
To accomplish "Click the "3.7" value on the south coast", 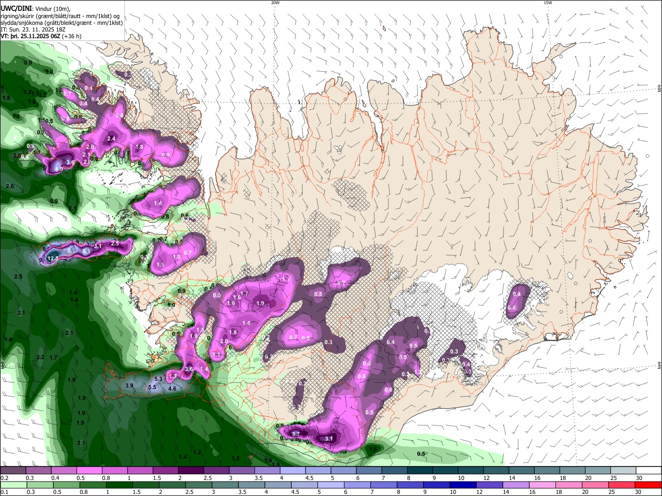I will pos(296,434).
